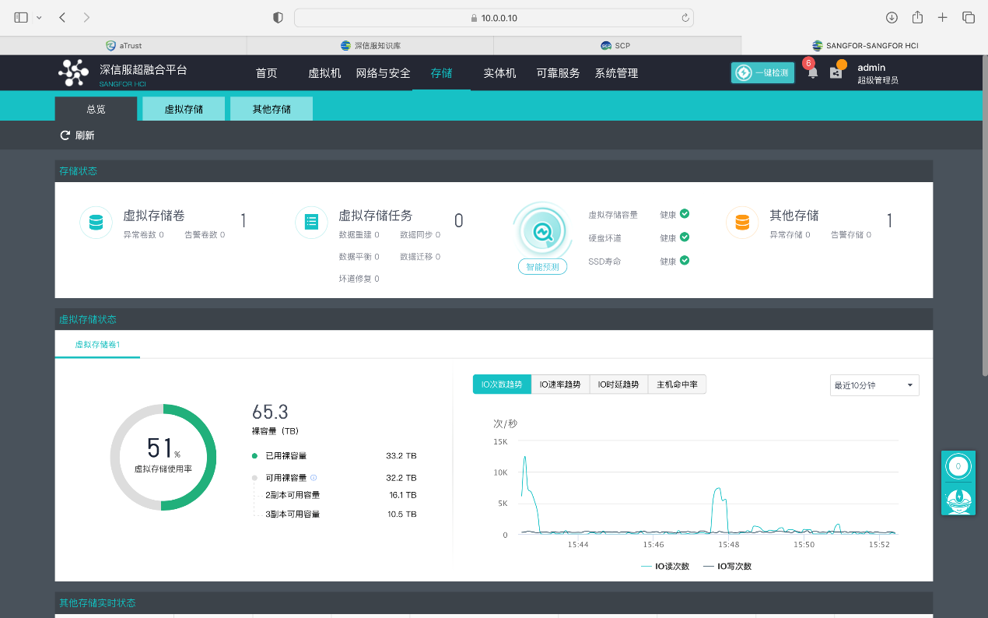Click the virtual storage tasks list icon

(x=311, y=223)
